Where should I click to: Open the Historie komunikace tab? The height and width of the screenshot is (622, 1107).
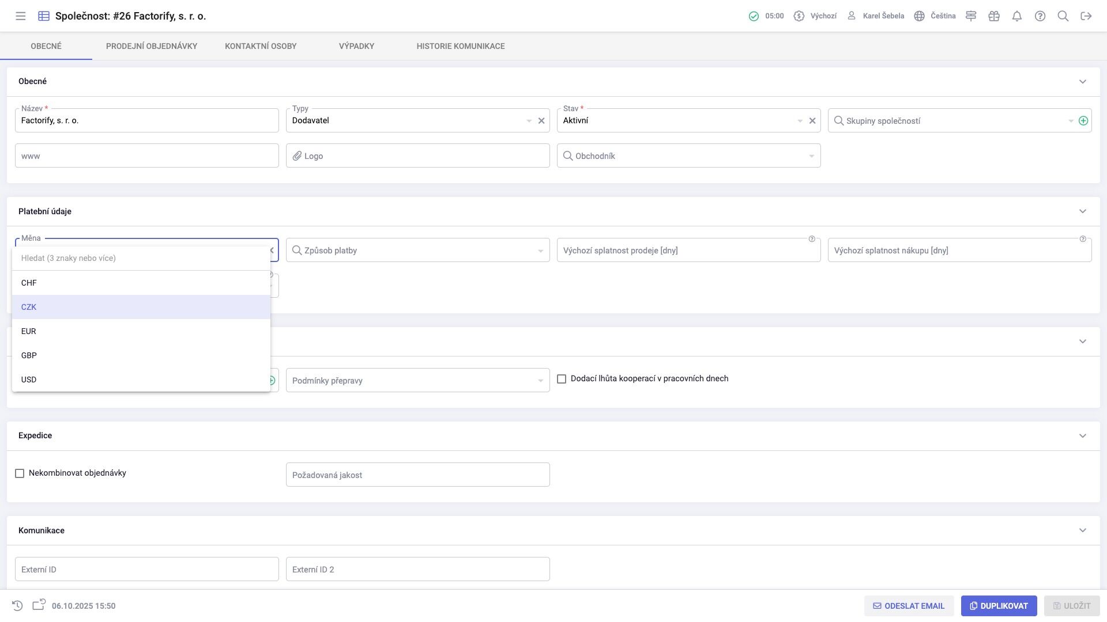point(461,46)
